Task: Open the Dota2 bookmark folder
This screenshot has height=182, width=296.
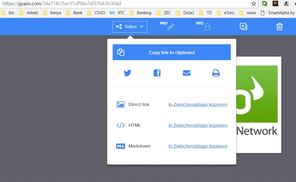Action: click(185, 13)
